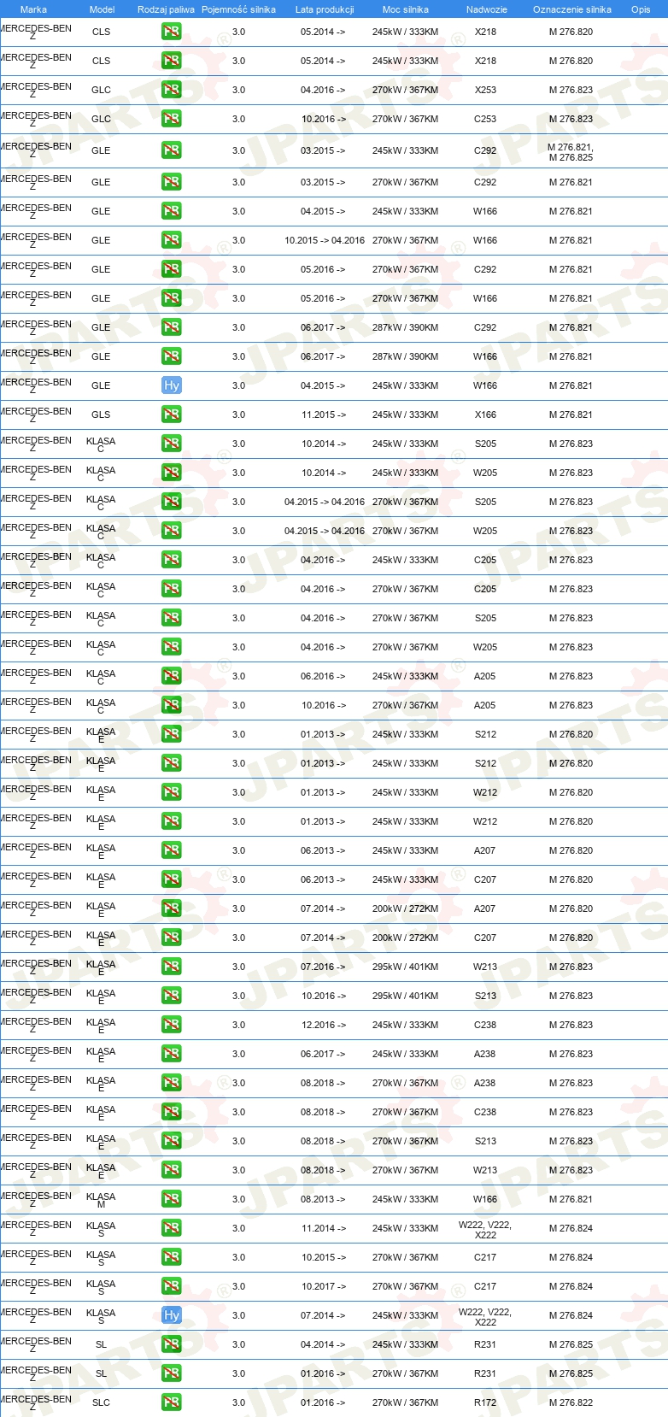Click the petrol icon in the KLASA M W166 row
Viewport: 668px width, 1417px height.
click(x=172, y=1199)
